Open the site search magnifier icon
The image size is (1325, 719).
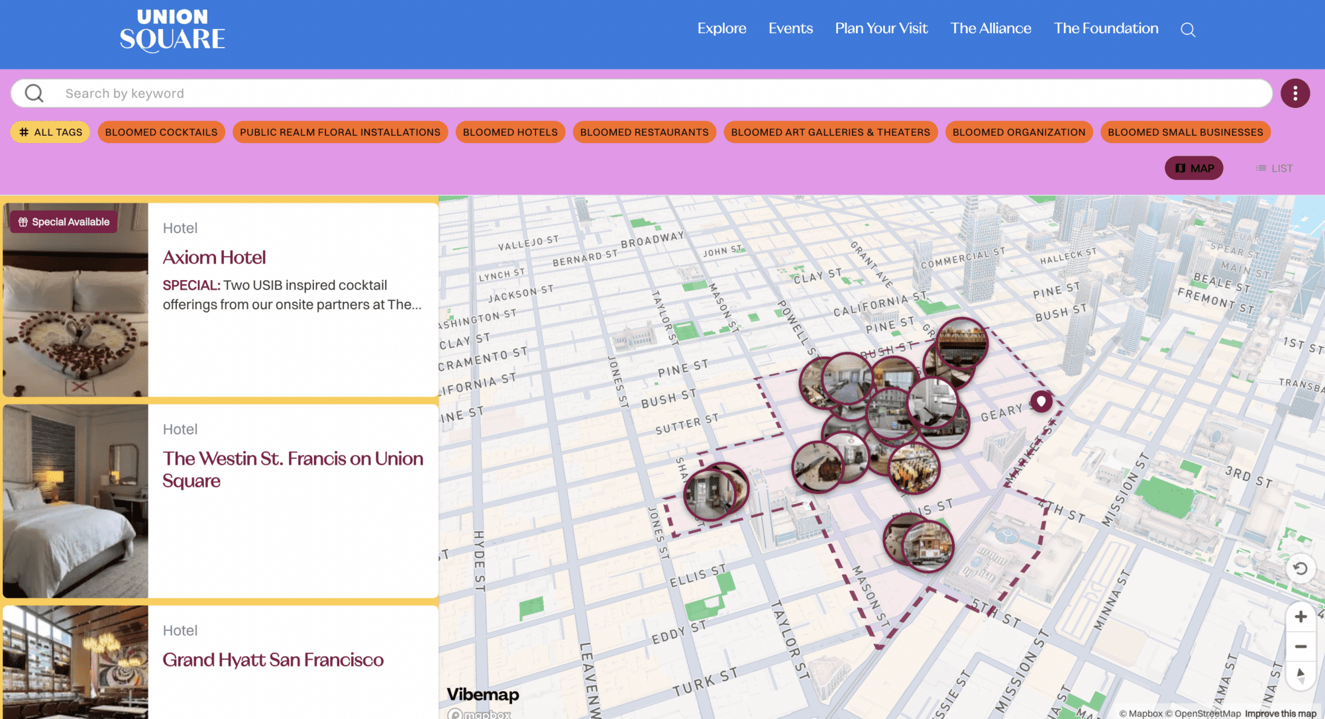tap(1188, 30)
